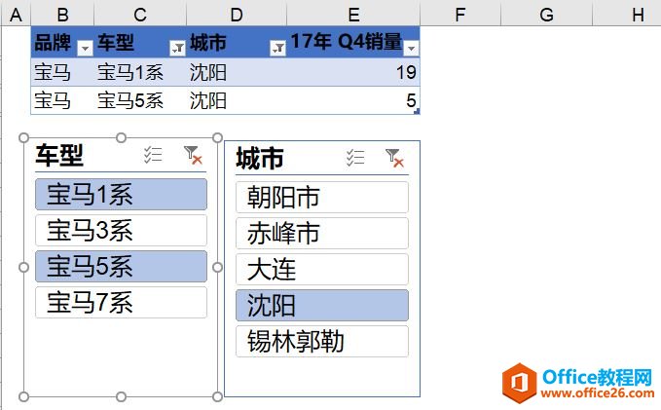Image resolution: width=661 pixels, height=410 pixels.
Task: Click cell with sales value 5
Action: (x=353, y=100)
